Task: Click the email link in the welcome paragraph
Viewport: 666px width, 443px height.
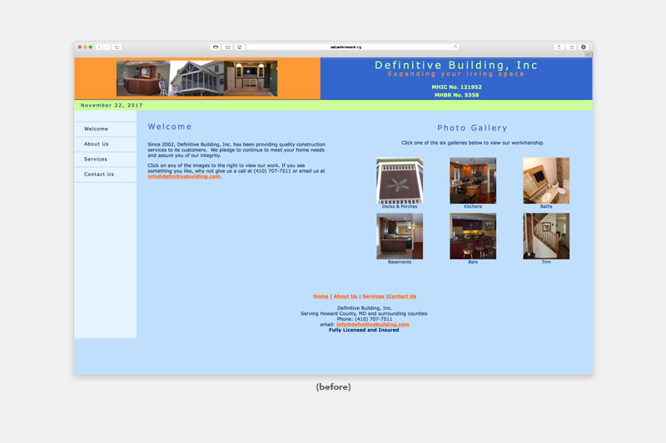Action: point(184,176)
